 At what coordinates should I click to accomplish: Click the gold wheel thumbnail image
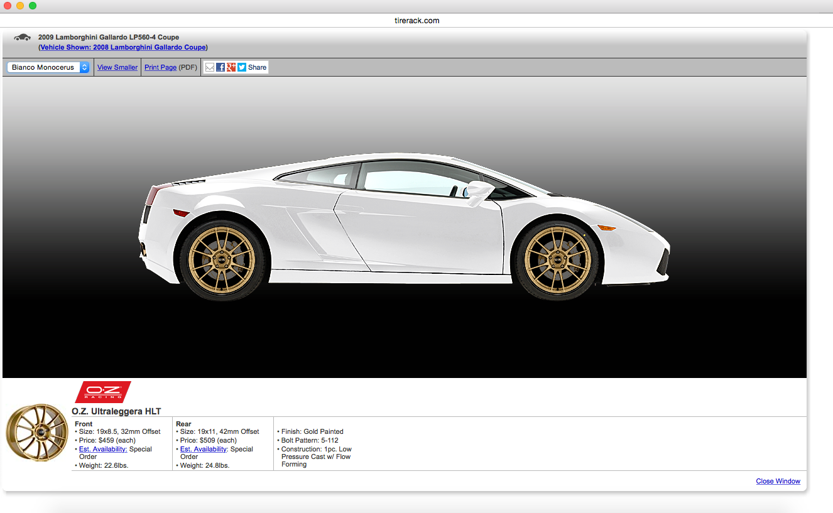click(36, 433)
